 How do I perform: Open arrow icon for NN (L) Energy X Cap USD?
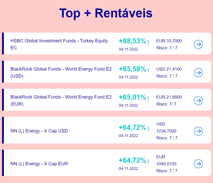click(198, 131)
